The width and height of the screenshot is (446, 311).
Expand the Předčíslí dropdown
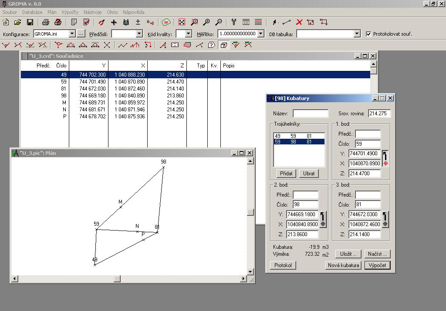click(x=139, y=34)
